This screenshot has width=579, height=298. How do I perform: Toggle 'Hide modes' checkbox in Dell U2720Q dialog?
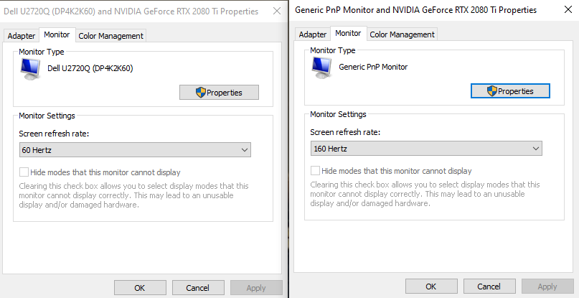click(24, 172)
